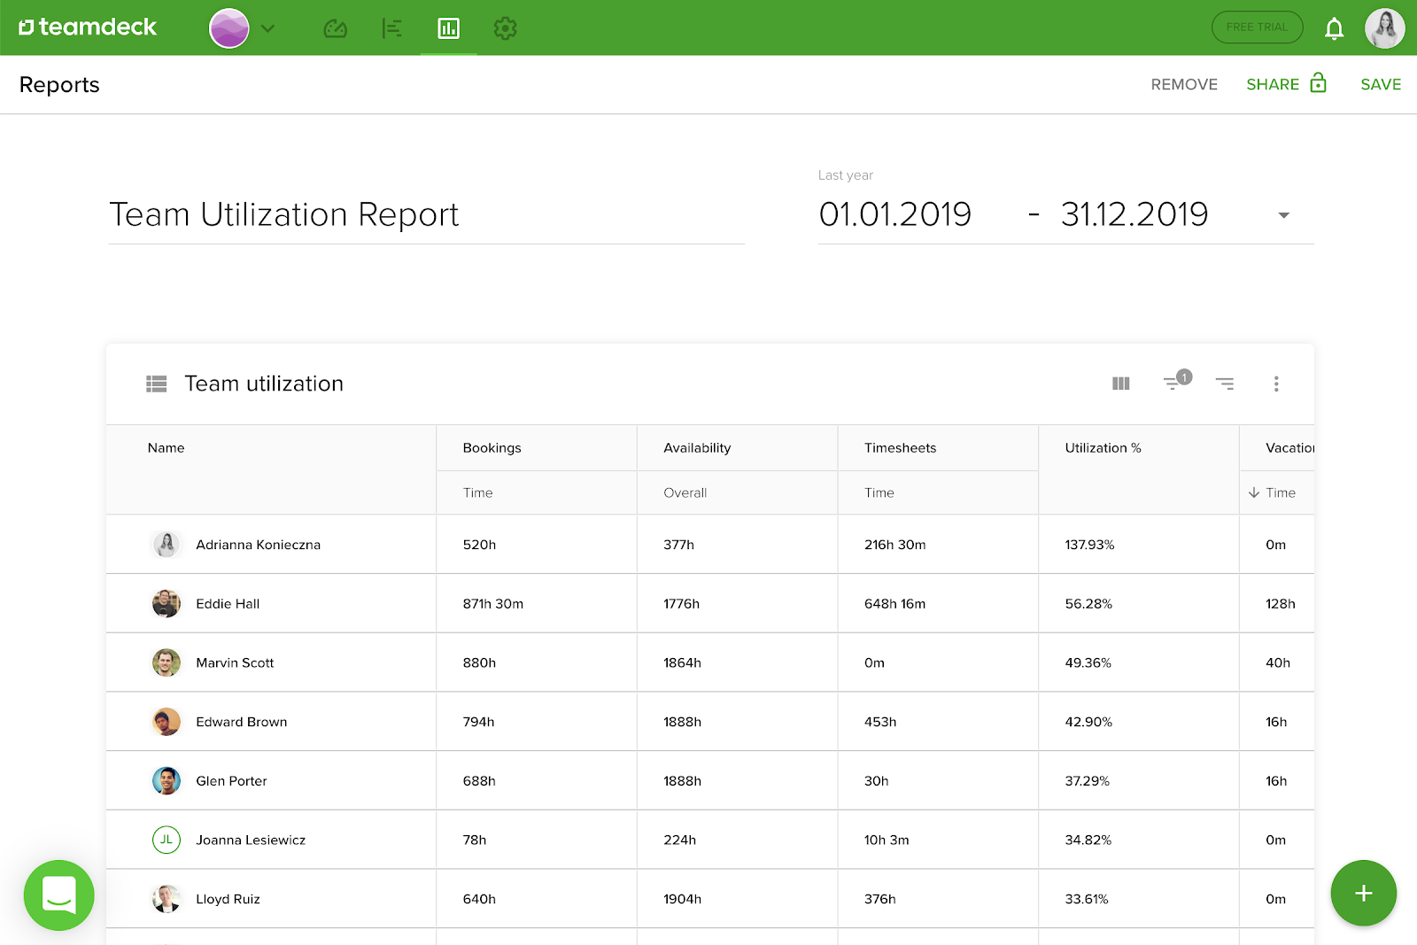Image resolution: width=1417 pixels, height=945 pixels.
Task: Open the calendar timeline icon
Action: pos(391,28)
